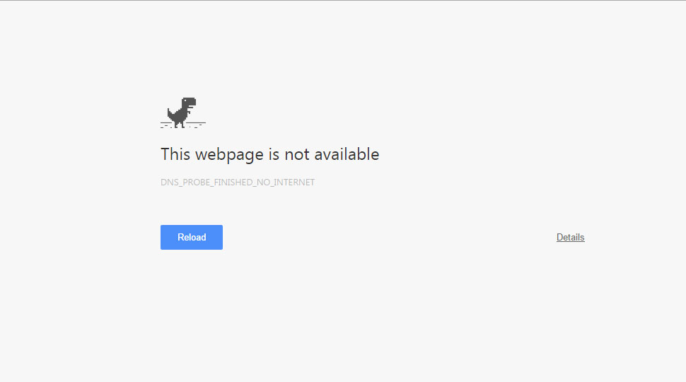Click the 'DNS_PROBE' part of the error code

tap(185, 182)
